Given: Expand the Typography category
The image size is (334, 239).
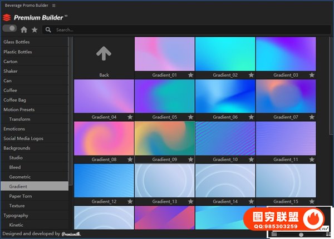Looking at the screenshot, I should click(x=16, y=215).
